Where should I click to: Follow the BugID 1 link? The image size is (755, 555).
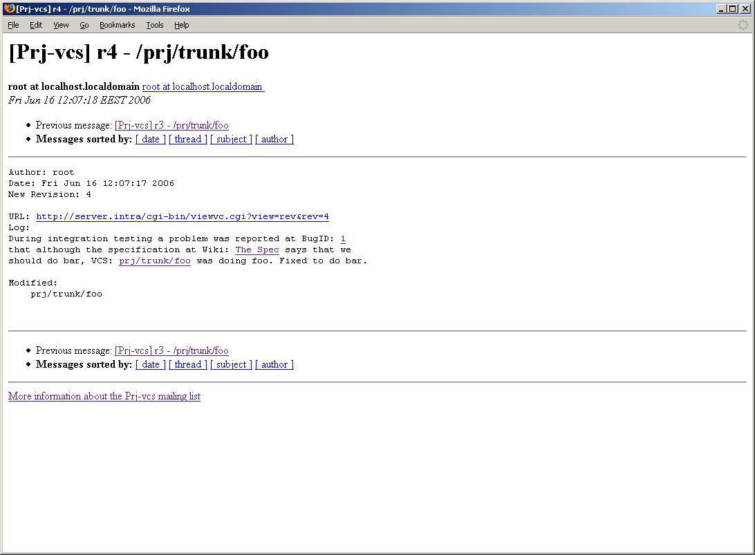click(343, 238)
